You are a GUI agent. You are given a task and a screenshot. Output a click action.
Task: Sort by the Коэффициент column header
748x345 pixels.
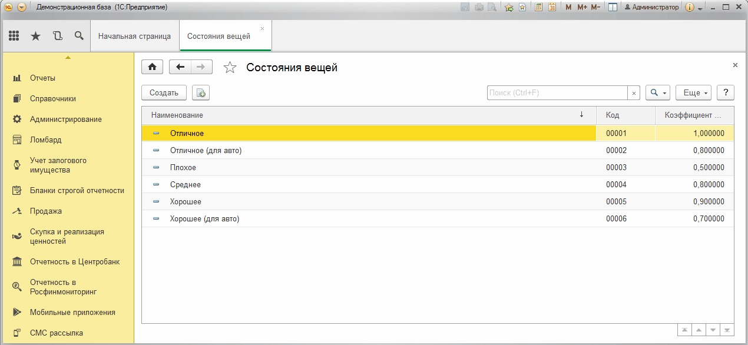coord(695,115)
